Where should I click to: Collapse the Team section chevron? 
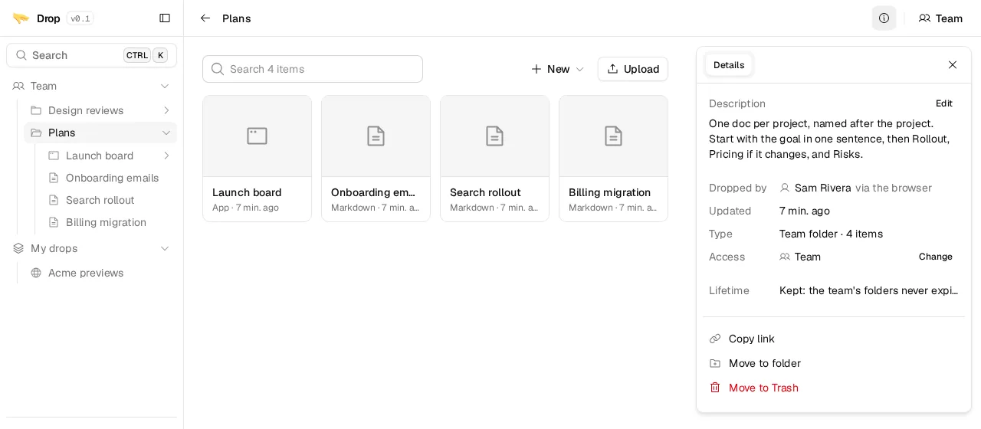tap(165, 86)
